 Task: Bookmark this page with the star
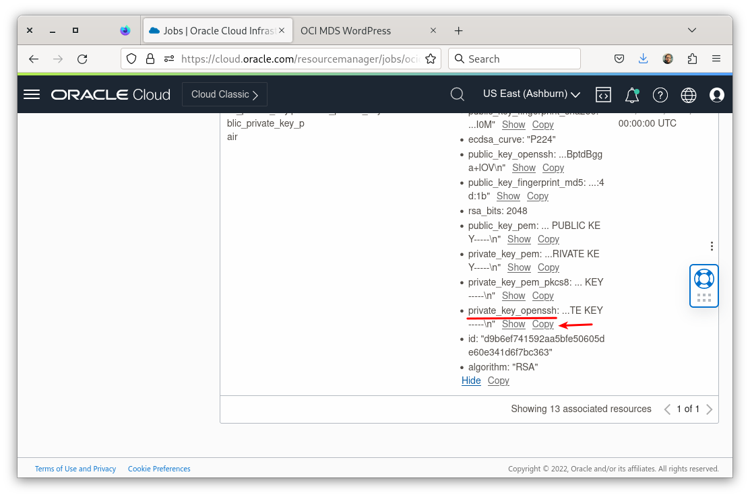click(x=431, y=59)
